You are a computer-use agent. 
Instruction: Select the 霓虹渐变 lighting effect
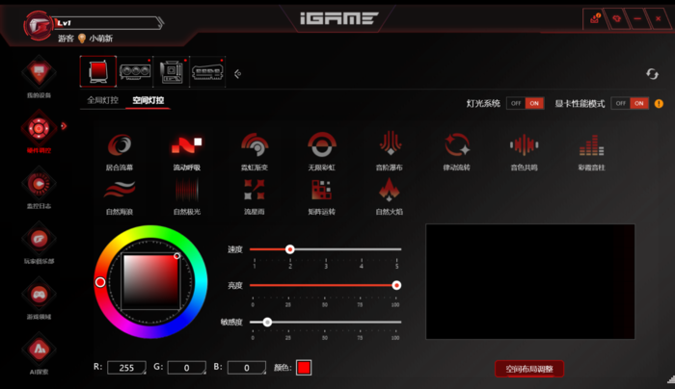(255, 151)
